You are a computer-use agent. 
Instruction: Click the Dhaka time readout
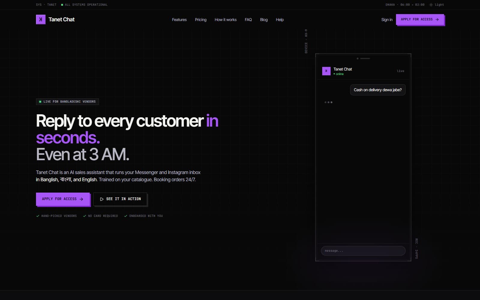coord(405,5)
